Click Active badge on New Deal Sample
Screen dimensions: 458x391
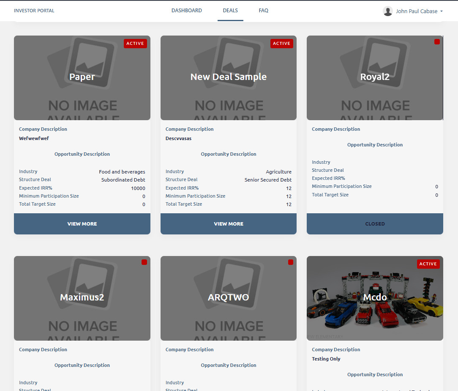coord(281,44)
